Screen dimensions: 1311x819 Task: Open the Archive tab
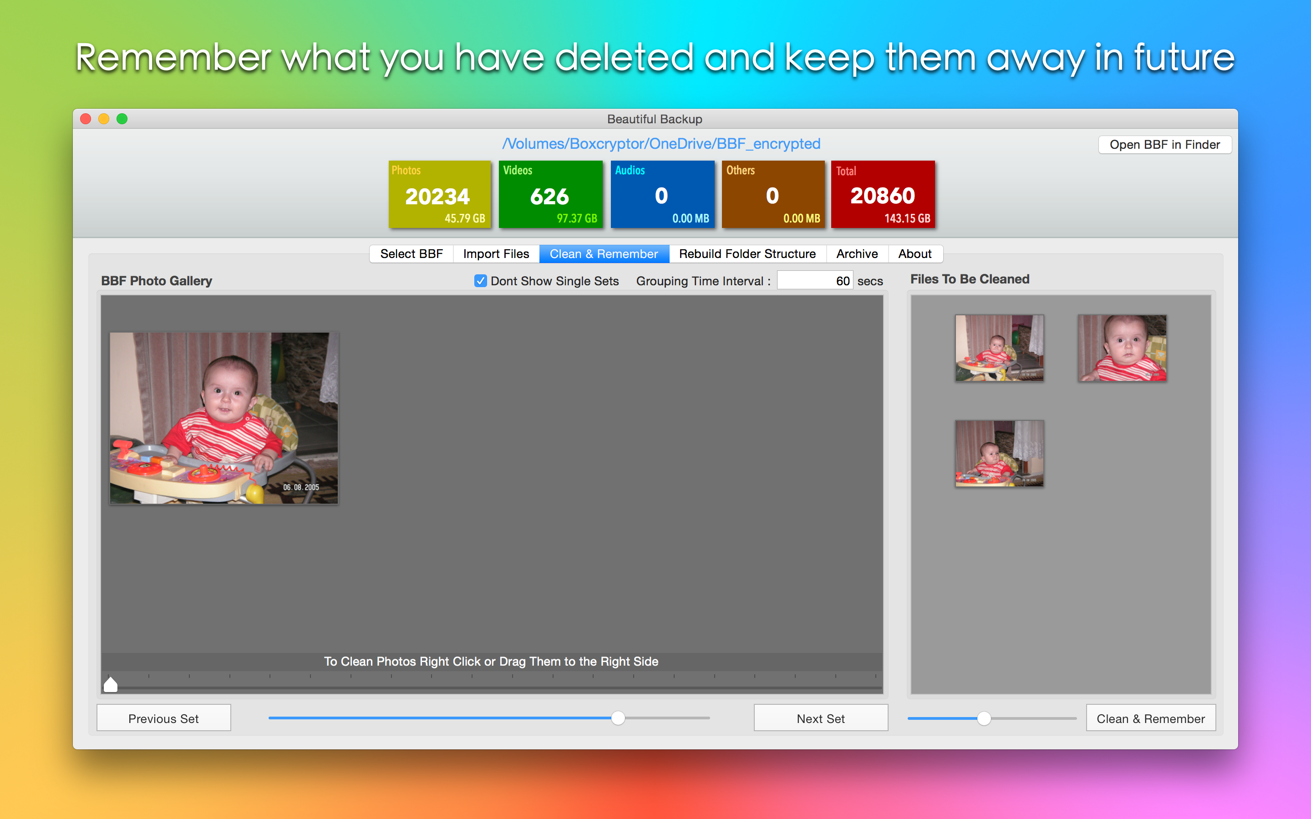point(857,253)
